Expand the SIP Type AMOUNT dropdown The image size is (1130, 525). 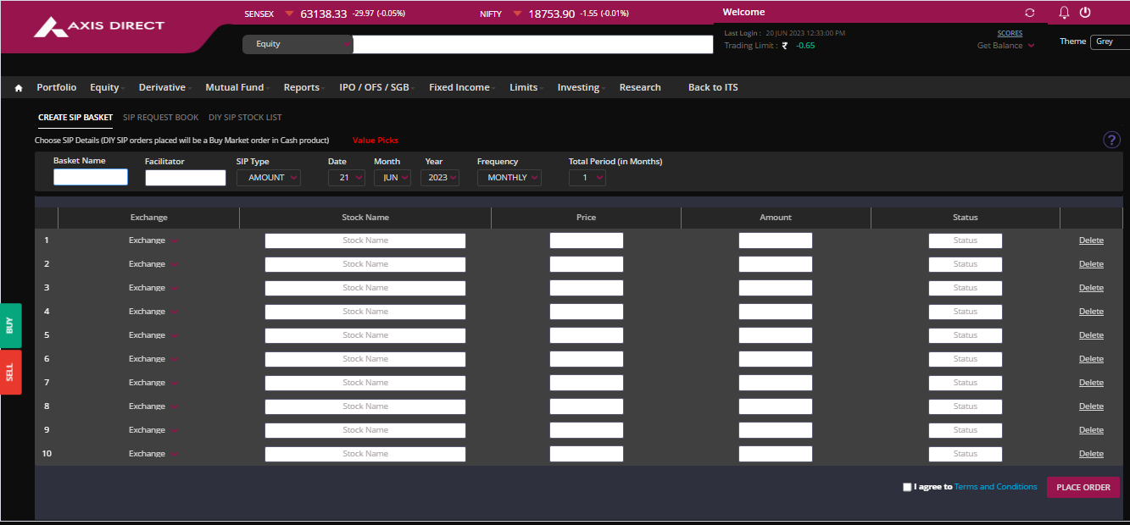tap(269, 178)
